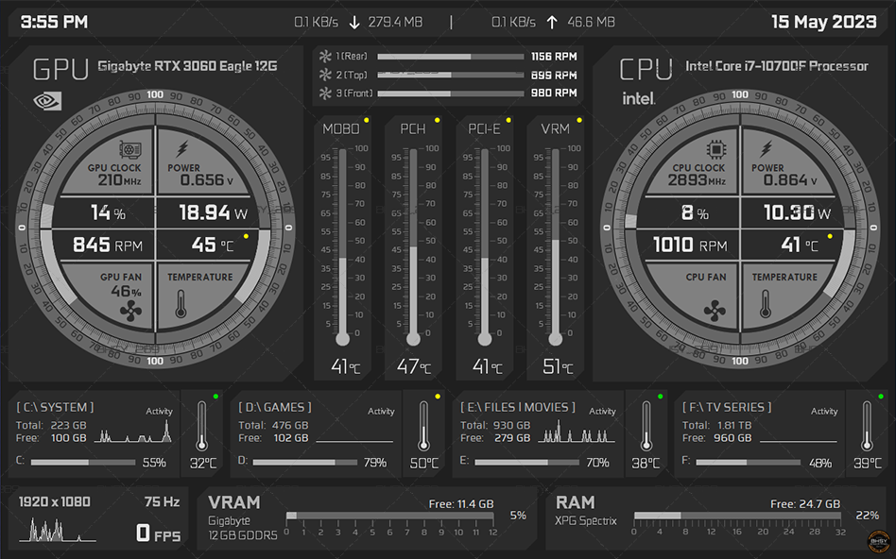Image resolution: width=896 pixels, height=559 pixels.
Task: Click the 1156 RPM rear fan value
Action: pyautogui.click(x=554, y=57)
